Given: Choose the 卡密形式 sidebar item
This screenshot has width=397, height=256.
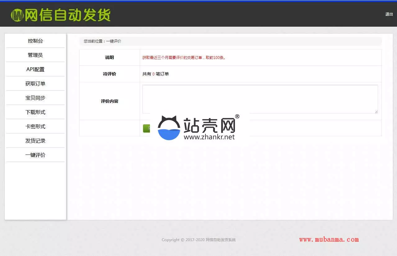Looking at the screenshot, I should 35,127.
